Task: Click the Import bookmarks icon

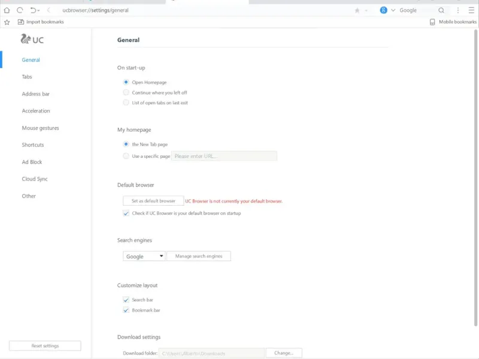Action: pos(21,22)
